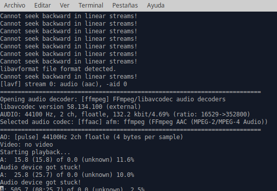Open the Editar menu

(42, 6)
